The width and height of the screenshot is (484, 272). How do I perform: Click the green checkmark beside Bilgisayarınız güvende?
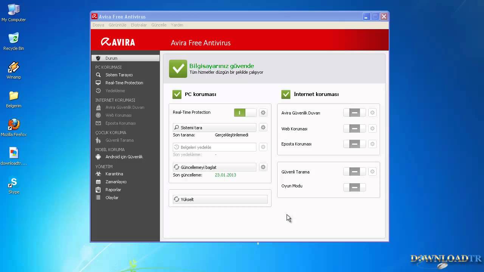coord(178,69)
